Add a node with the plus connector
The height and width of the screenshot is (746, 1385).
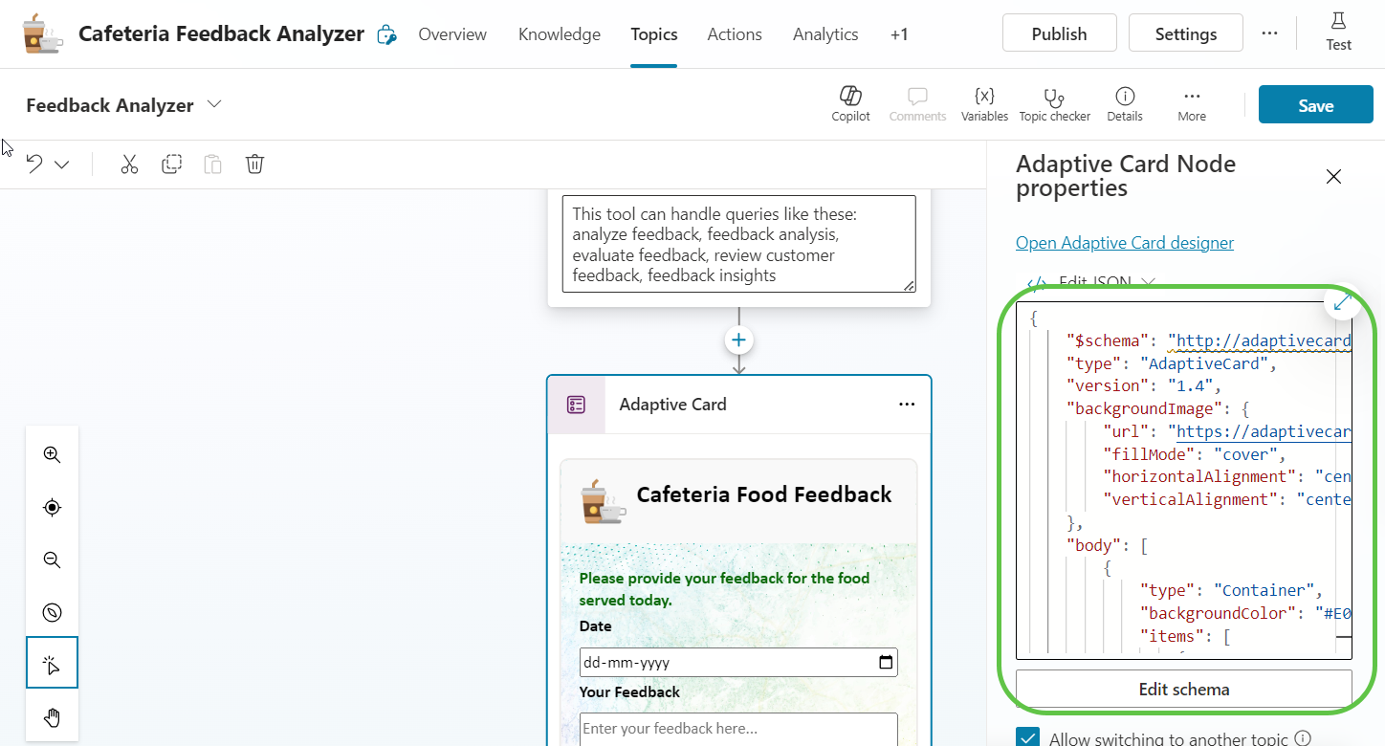point(738,340)
